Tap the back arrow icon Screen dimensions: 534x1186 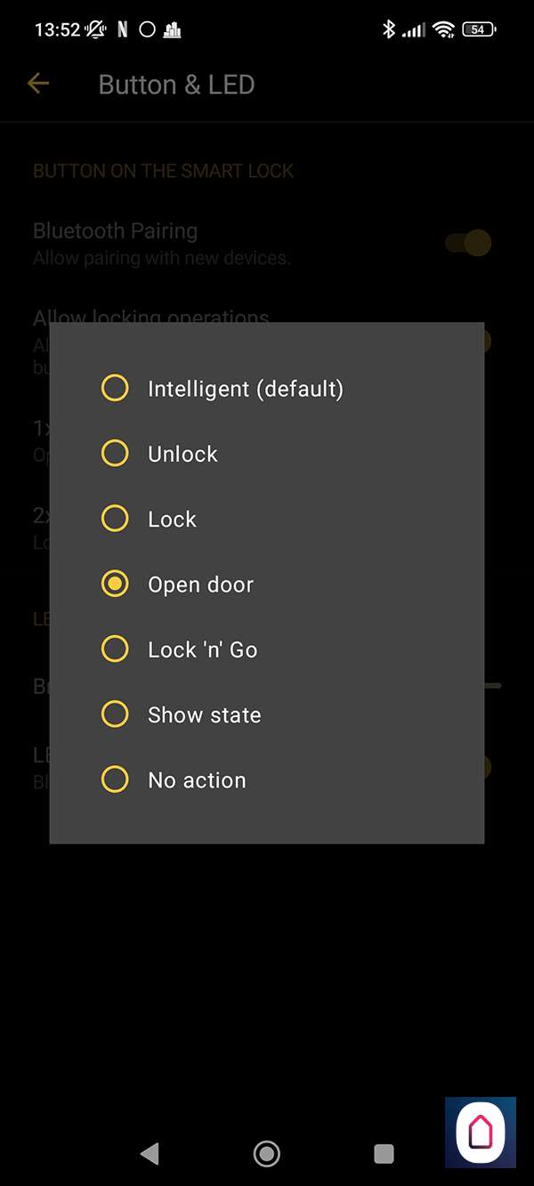click(38, 84)
